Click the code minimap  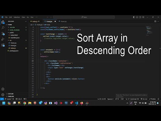pyautogui.click(x=149, y=31)
